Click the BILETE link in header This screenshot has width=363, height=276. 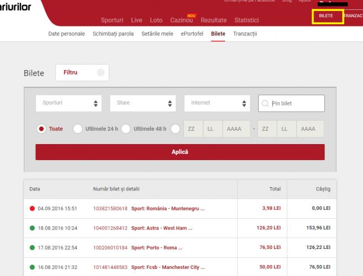[x=325, y=16]
